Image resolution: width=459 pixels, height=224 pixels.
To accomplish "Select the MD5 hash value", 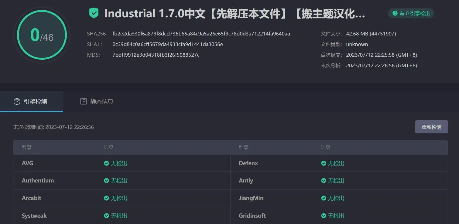I will click(156, 55).
